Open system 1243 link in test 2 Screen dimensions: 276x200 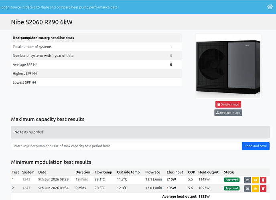[x=26, y=188]
